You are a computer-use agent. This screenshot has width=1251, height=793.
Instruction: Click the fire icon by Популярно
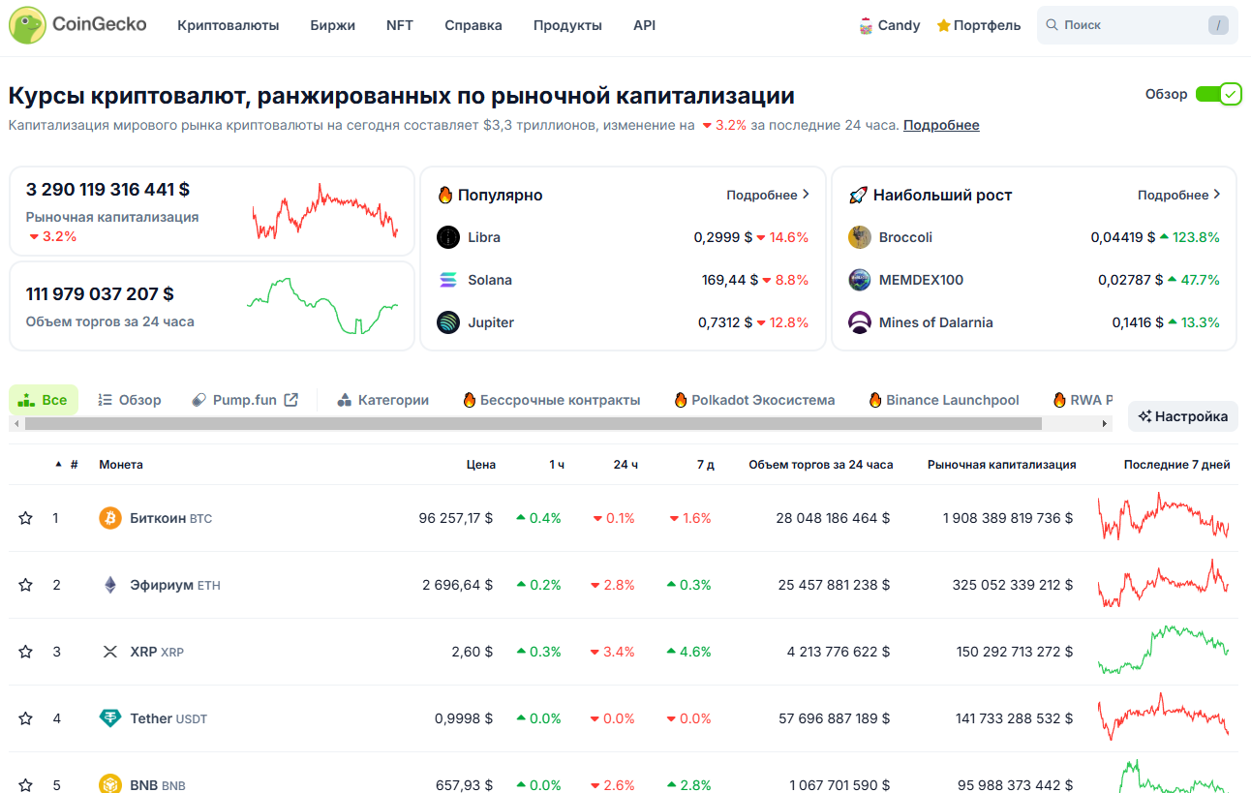click(445, 195)
